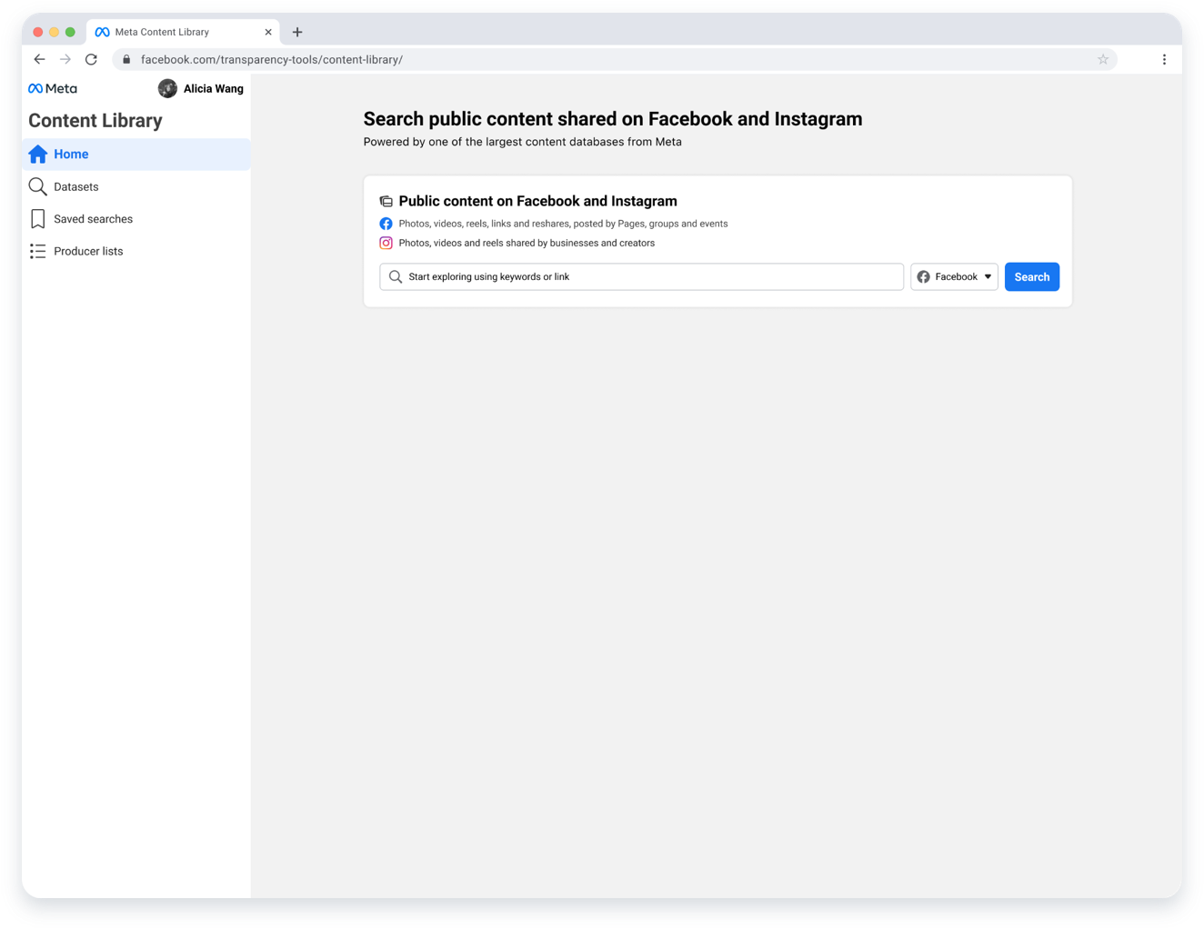Click 'Powered by one of the largest' subtitle
The width and height of the screenshot is (1204, 929).
pos(523,142)
